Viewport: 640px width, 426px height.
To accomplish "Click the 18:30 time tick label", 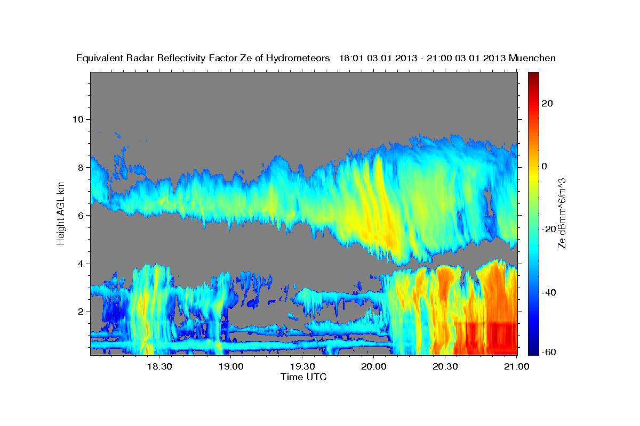I will [x=158, y=366].
